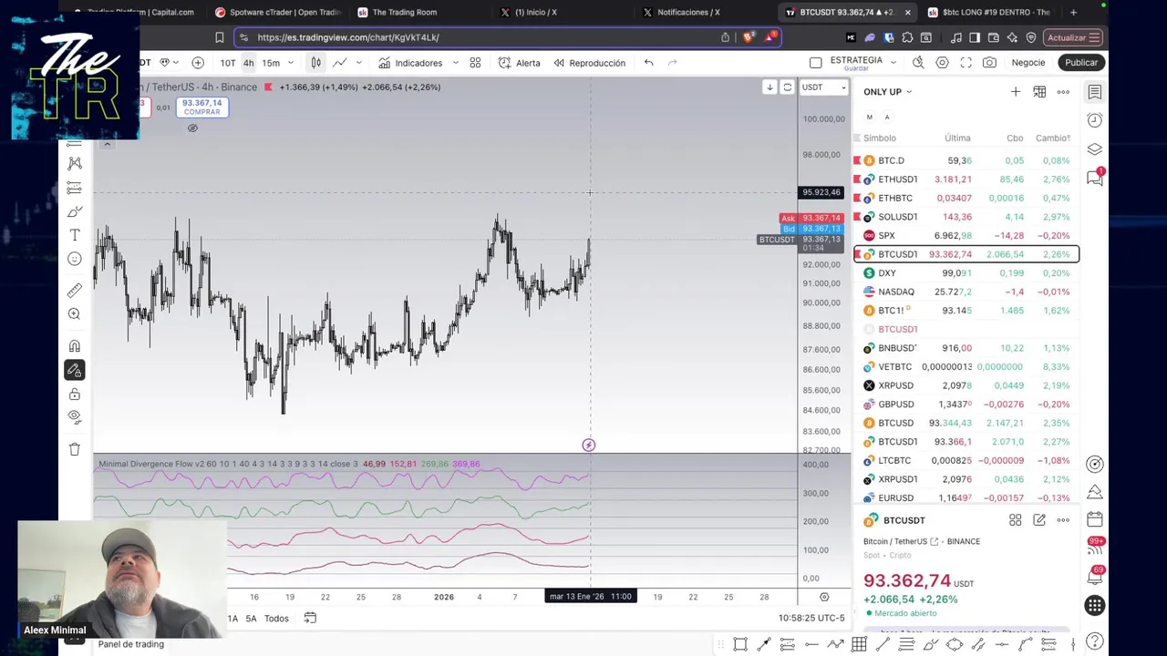Open the USDT currency dropdown
The height and width of the screenshot is (656, 1167).
tap(823, 87)
